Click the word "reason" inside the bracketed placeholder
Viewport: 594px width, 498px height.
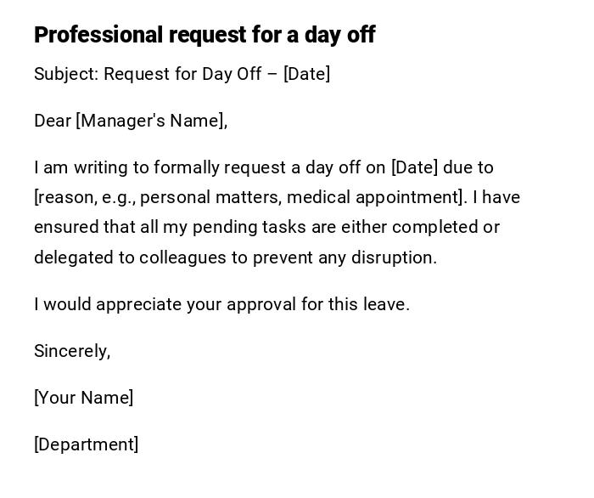click(x=66, y=197)
